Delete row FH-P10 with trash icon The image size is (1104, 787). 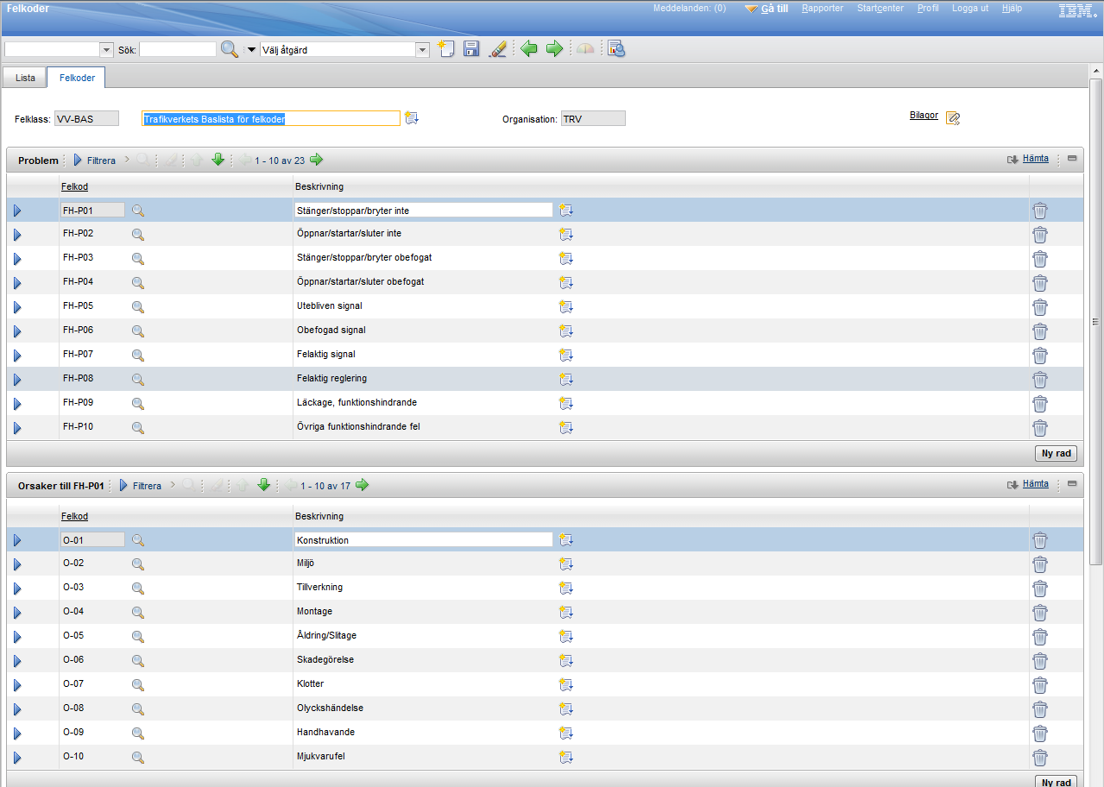click(1040, 427)
